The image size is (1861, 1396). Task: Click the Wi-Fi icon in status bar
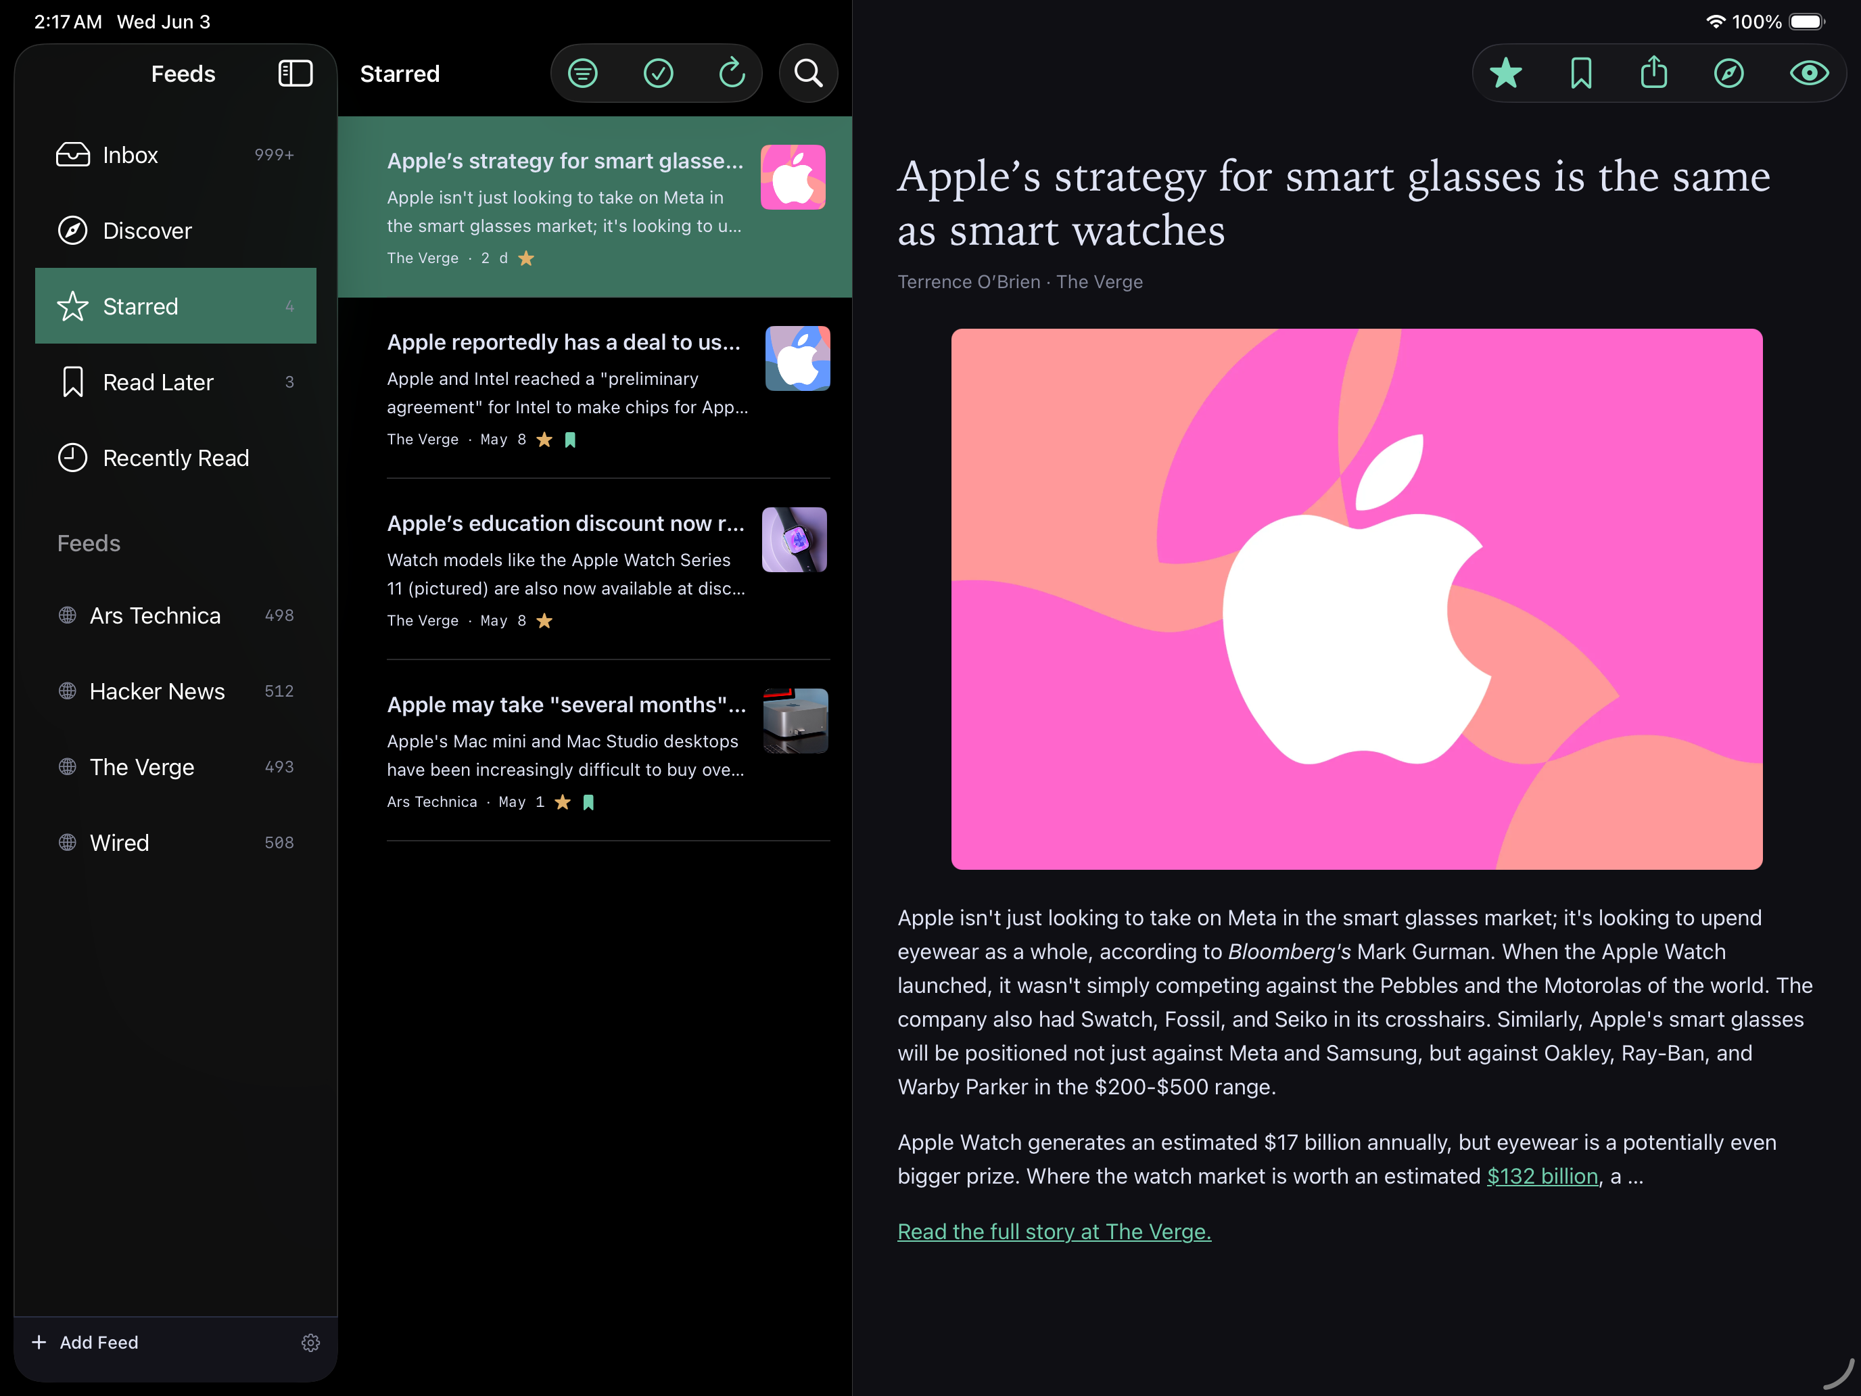pos(1716,22)
